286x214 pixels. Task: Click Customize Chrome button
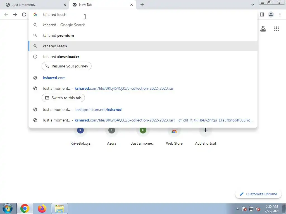pos(259,194)
